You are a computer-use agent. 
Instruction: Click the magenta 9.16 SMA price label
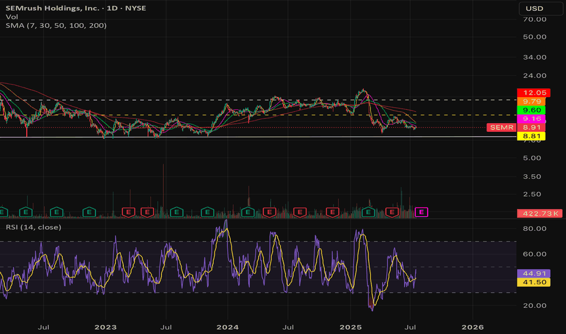tap(531, 119)
